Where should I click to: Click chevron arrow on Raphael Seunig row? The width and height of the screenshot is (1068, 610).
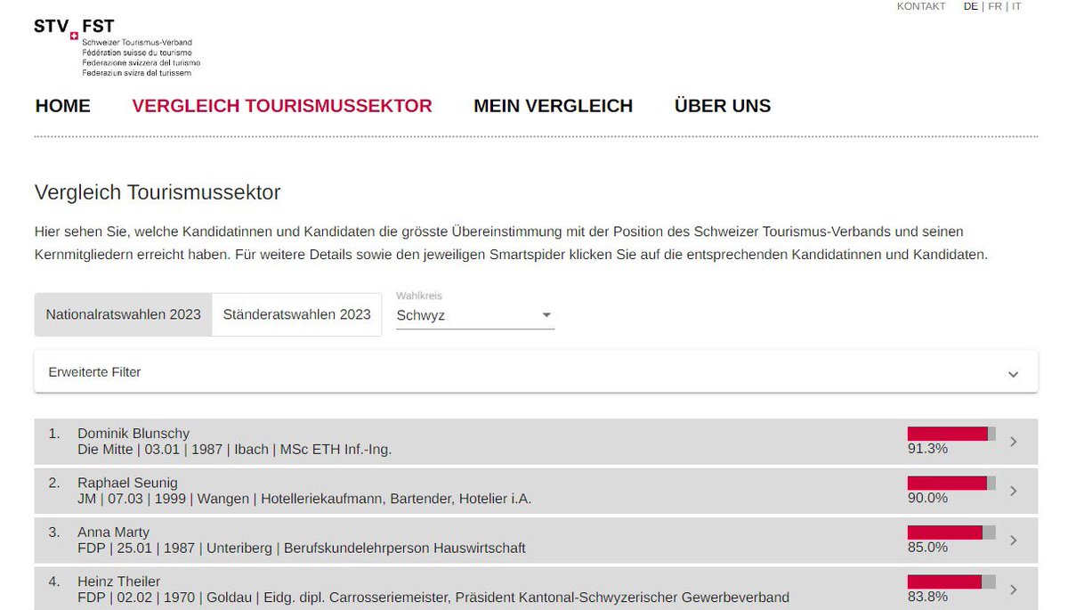tap(1014, 491)
